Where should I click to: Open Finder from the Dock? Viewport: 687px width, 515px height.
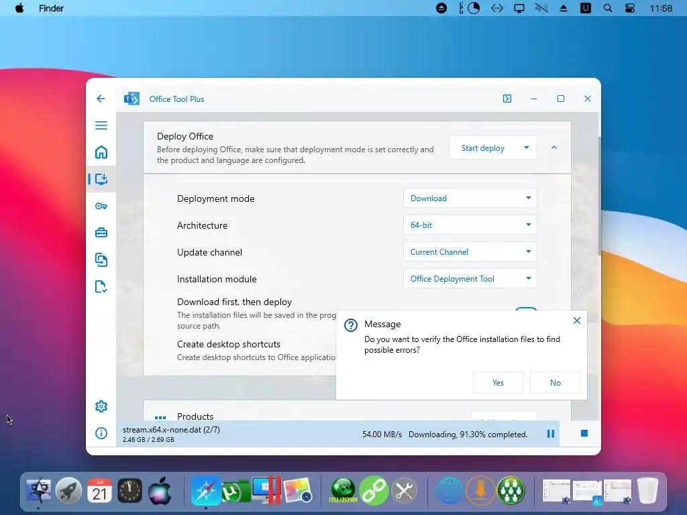(x=38, y=490)
